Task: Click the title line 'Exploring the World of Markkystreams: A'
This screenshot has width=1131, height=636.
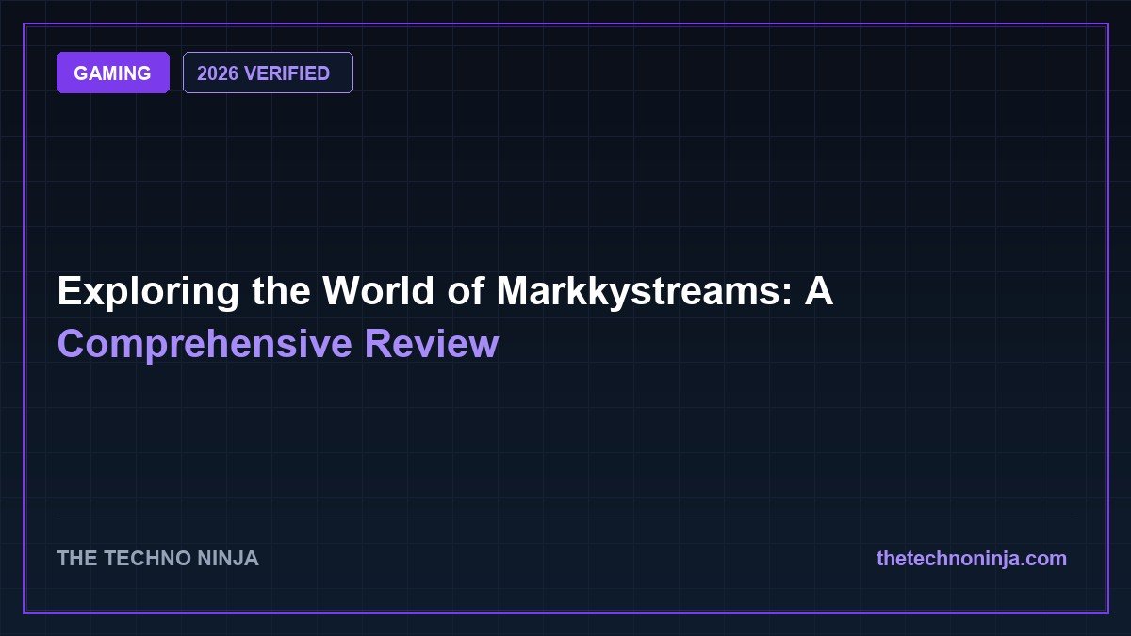Action: click(445, 293)
